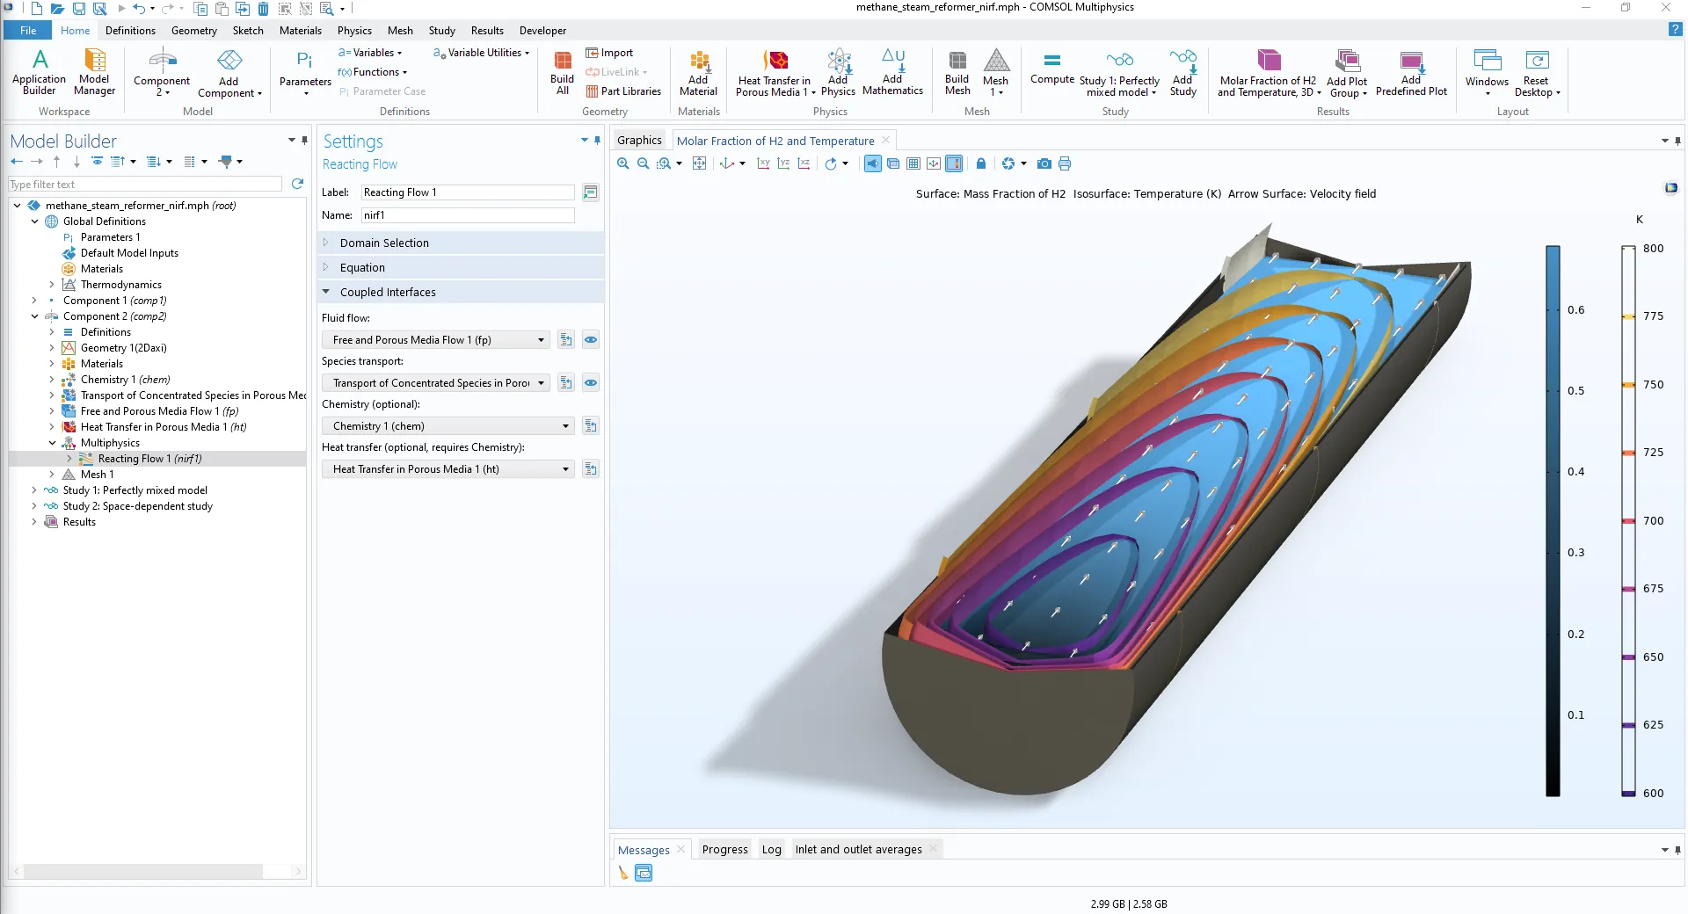
Task: Open the Chemistry (optional) dropdown
Action: [x=564, y=426]
